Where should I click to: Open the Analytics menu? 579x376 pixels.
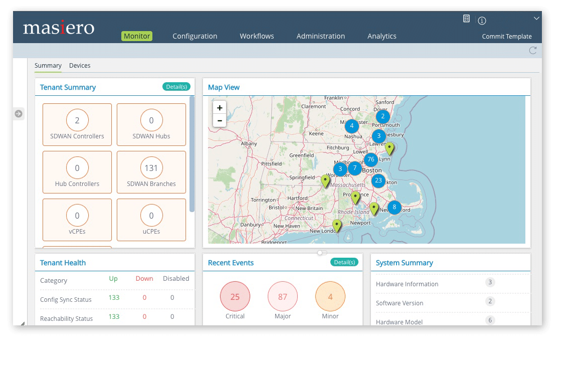(x=381, y=36)
